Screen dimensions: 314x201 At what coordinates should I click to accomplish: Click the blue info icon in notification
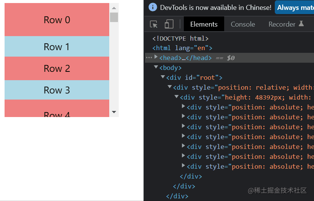tap(153, 7)
